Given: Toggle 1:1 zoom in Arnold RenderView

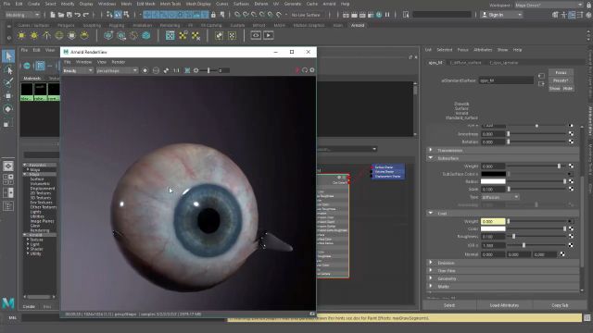Looking at the screenshot, I should click(x=176, y=70).
